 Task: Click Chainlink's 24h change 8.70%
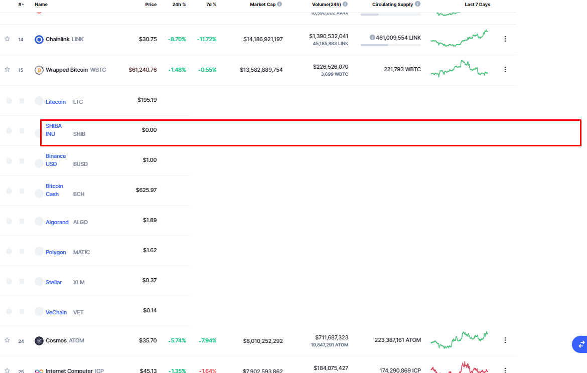[x=177, y=39]
